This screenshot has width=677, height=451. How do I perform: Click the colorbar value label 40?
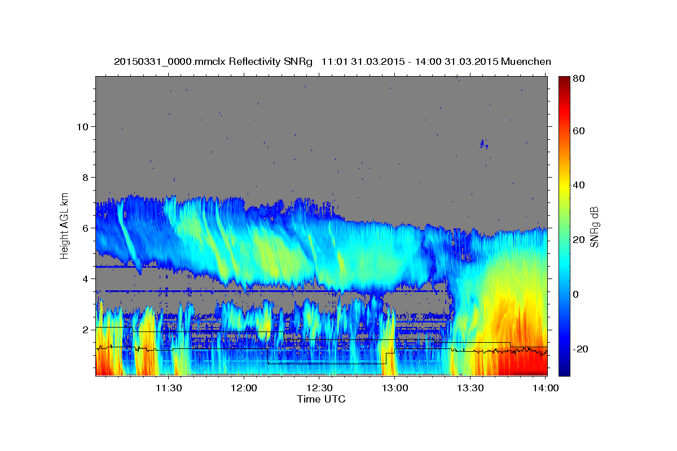click(x=578, y=185)
